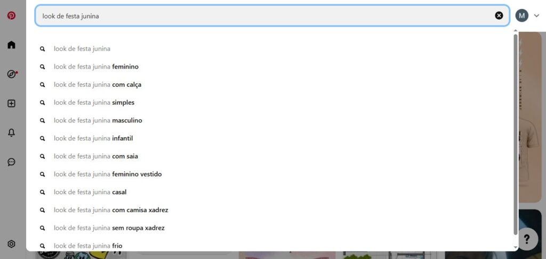Go to the Home feed icon
Image resolution: width=546 pixels, height=259 pixels.
coord(12,45)
